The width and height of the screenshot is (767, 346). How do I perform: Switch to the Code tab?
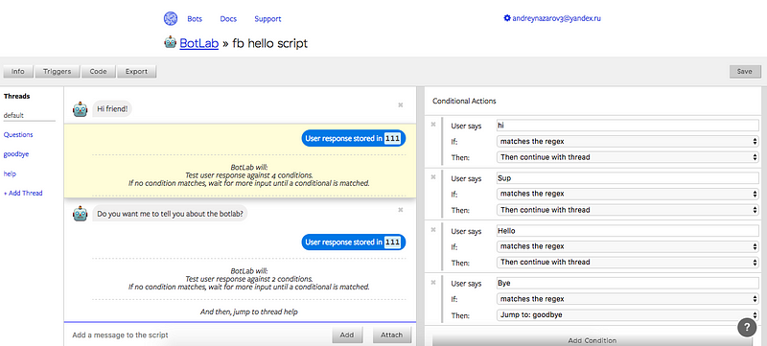click(x=99, y=71)
